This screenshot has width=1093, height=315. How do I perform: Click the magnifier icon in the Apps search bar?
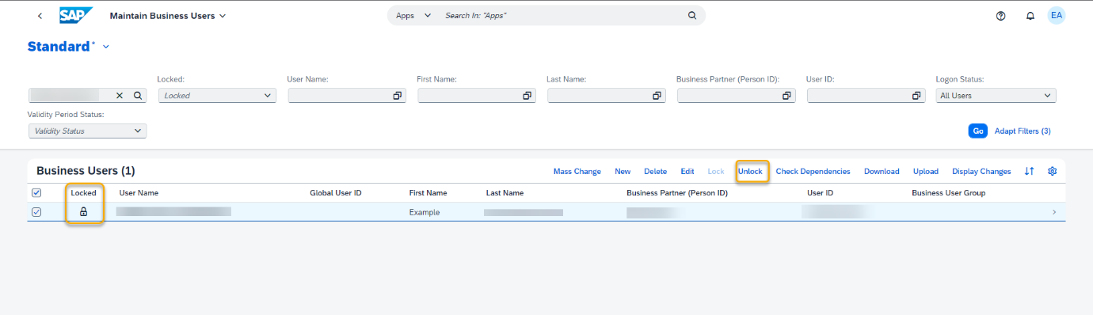click(692, 15)
